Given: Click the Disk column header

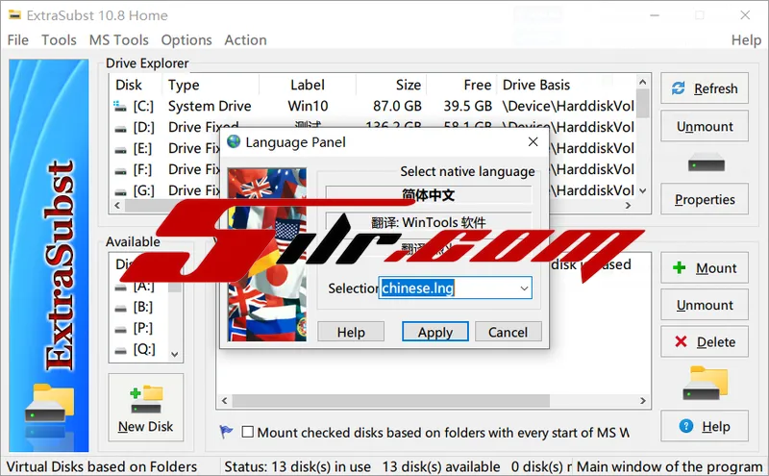Looking at the screenshot, I should click(x=129, y=85).
